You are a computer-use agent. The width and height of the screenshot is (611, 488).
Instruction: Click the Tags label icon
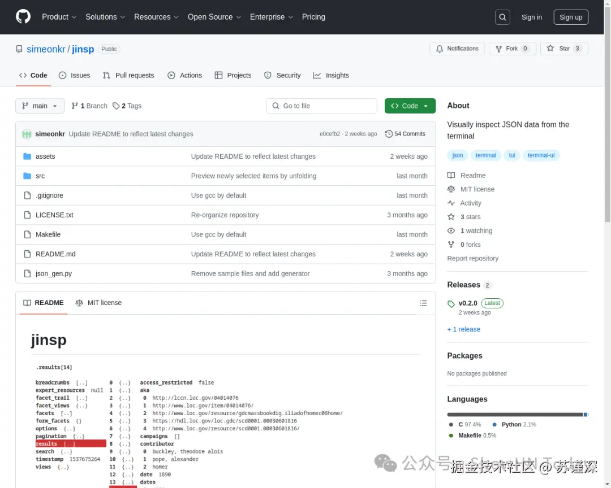point(116,106)
